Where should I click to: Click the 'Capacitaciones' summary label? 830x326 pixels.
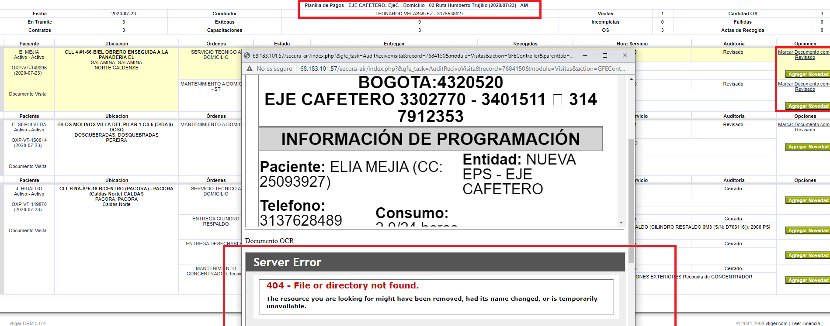(x=225, y=30)
